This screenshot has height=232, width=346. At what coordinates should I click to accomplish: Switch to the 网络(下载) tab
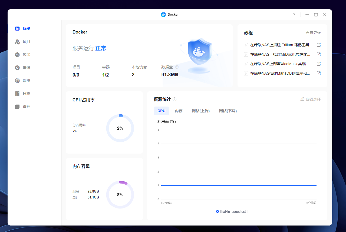click(x=228, y=111)
